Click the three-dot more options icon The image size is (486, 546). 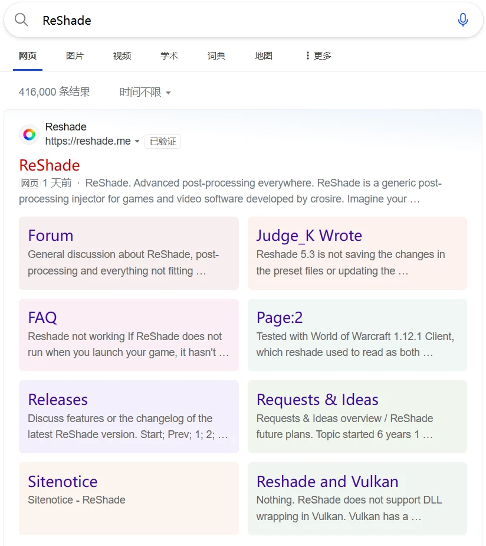point(307,55)
